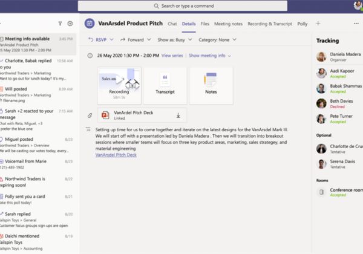Add a new tab with plus icon

pyautogui.click(x=318, y=24)
